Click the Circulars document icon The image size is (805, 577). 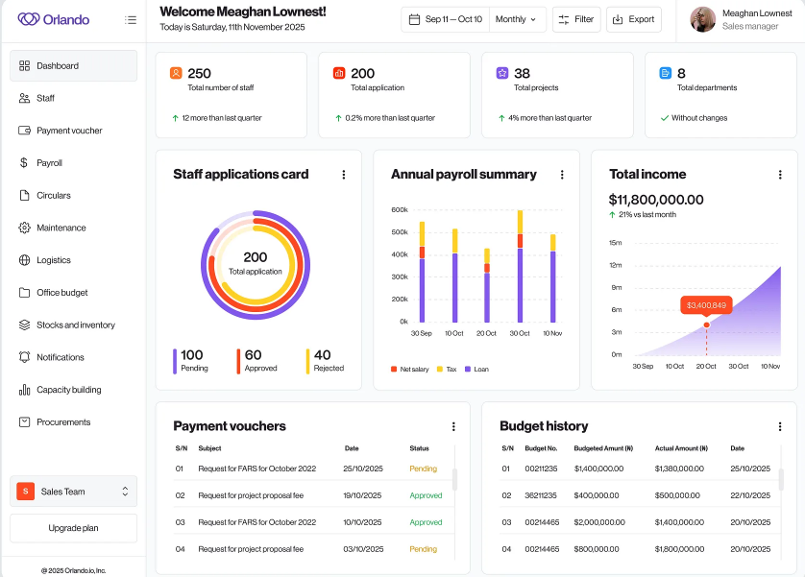tap(24, 195)
